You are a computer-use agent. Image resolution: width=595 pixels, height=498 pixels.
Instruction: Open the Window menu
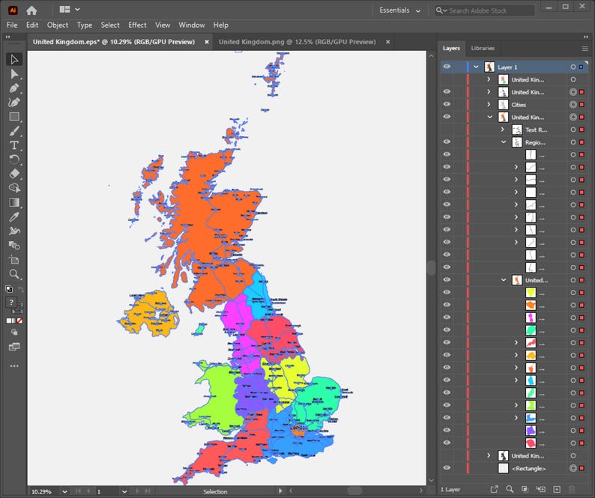pyautogui.click(x=192, y=25)
